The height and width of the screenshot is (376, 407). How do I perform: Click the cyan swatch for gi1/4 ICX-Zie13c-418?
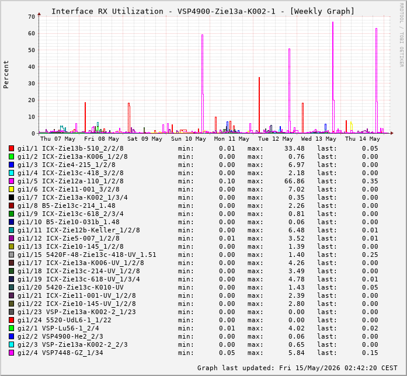[x=11, y=173]
